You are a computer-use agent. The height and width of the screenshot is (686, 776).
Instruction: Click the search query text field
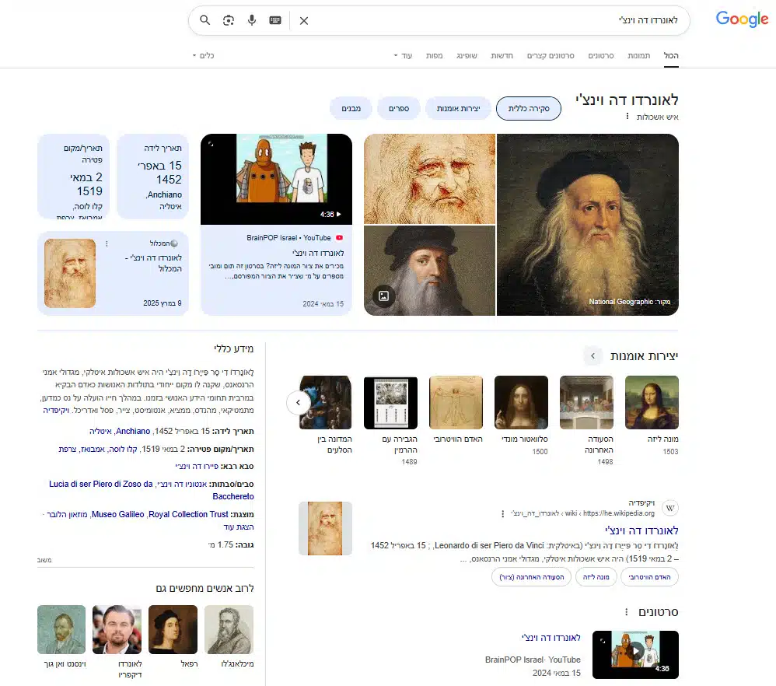tap(495, 20)
